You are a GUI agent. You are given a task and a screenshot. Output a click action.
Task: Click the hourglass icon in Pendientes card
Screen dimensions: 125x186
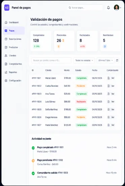click(x=59, y=46)
